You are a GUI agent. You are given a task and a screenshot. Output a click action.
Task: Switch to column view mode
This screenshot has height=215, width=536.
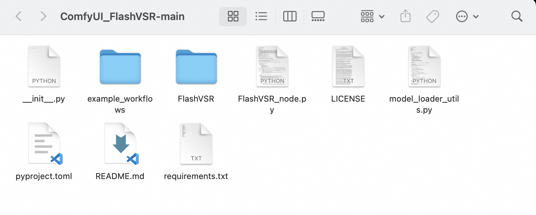(x=289, y=16)
